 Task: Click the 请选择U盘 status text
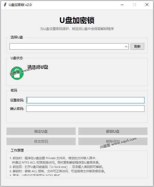point(38,67)
